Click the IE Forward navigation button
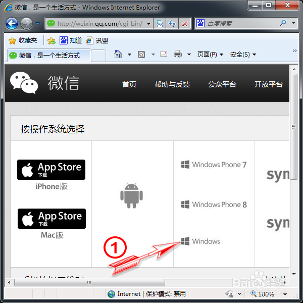This screenshot has width=303, height=303. click(x=26, y=24)
